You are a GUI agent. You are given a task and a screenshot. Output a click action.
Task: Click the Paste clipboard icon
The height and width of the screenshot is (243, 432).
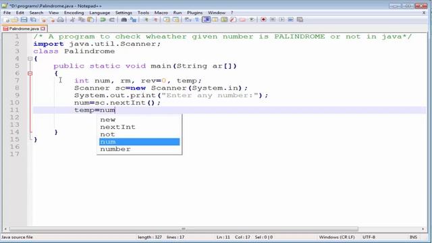click(x=90, y=20)
